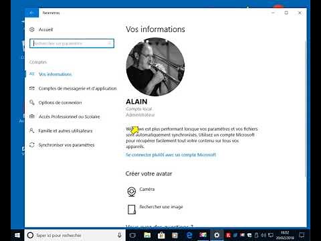Click the person icon beside Famille et autres utilisateurs

tap(32, 131)
